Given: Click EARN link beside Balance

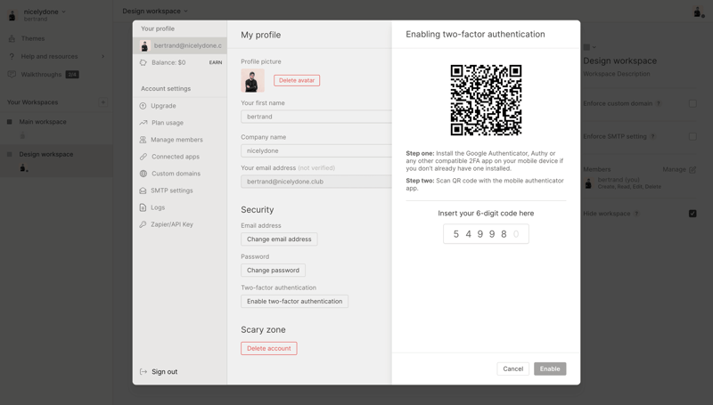Looking at the screenshot, I should pyautogui.click(x=216, y=62).
